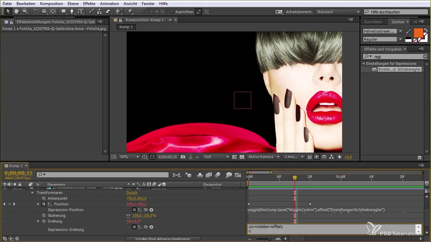Enable the Ausrichten checkbox
The width and height of the screenshot is (431, 242).
pyautogui.click(x=172, y=12)
